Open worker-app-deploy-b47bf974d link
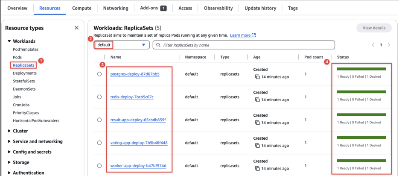Viewport: 399px width, 176px height. point(138,166)
